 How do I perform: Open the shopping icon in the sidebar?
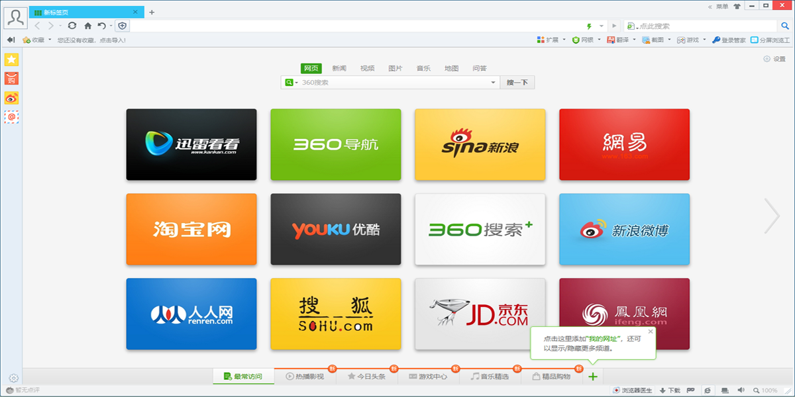11,79
